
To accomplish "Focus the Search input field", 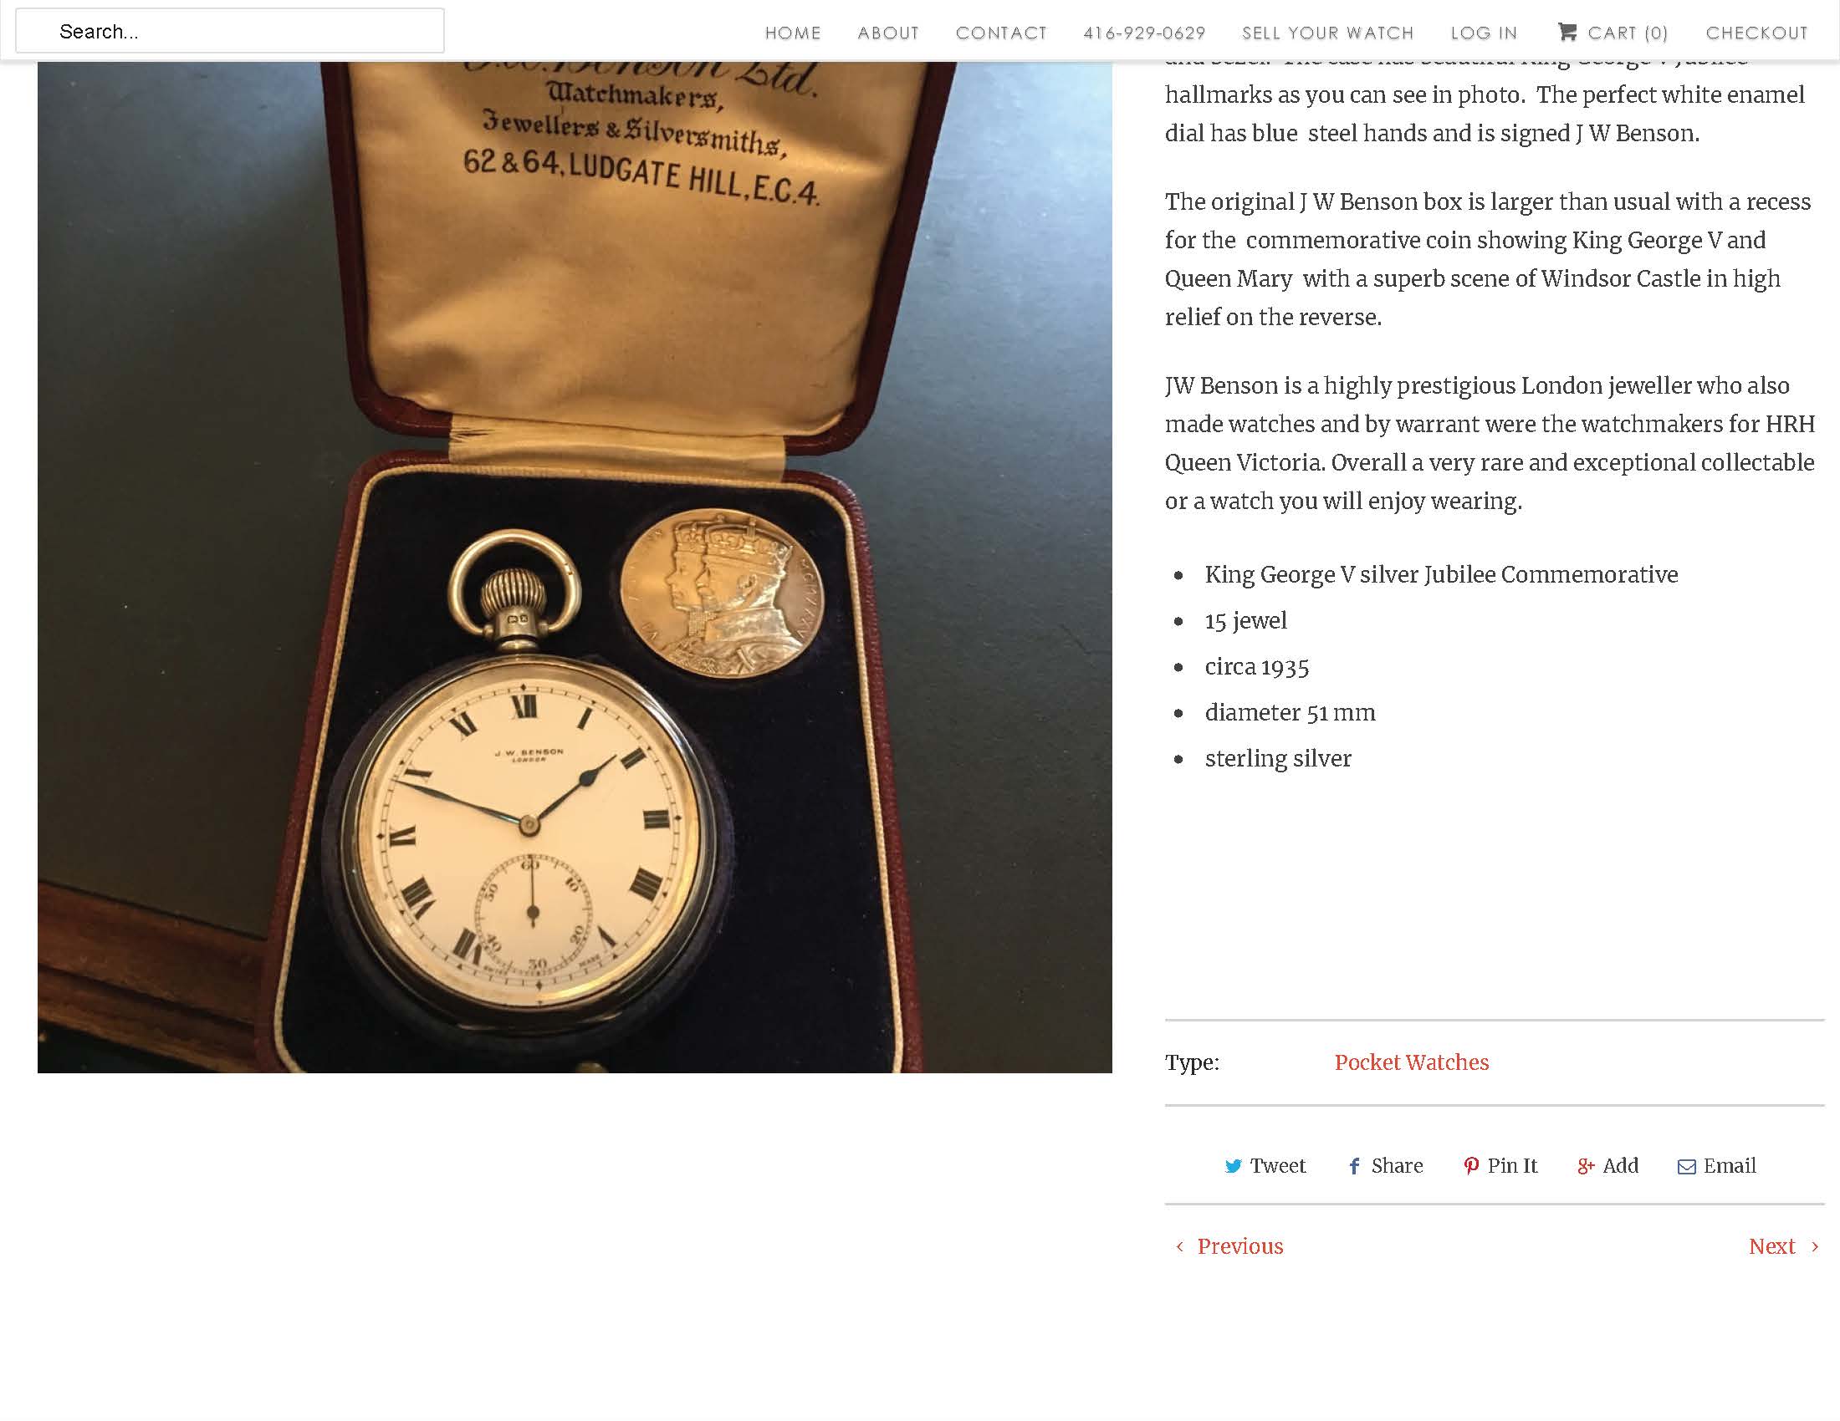I will pos(230,31).
